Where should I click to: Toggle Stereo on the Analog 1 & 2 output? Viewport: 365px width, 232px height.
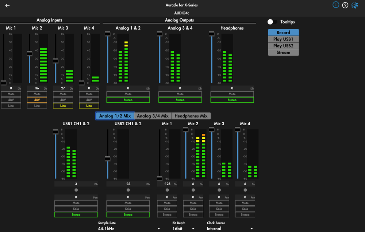(127, 100)
